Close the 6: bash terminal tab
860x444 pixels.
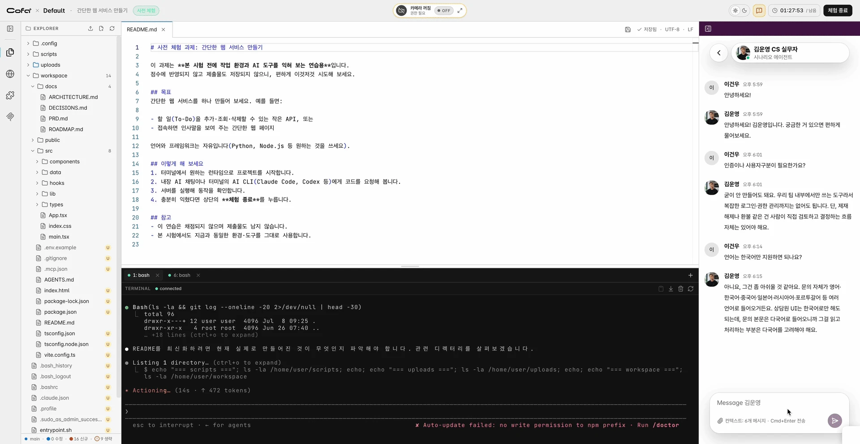pos(198,275)
